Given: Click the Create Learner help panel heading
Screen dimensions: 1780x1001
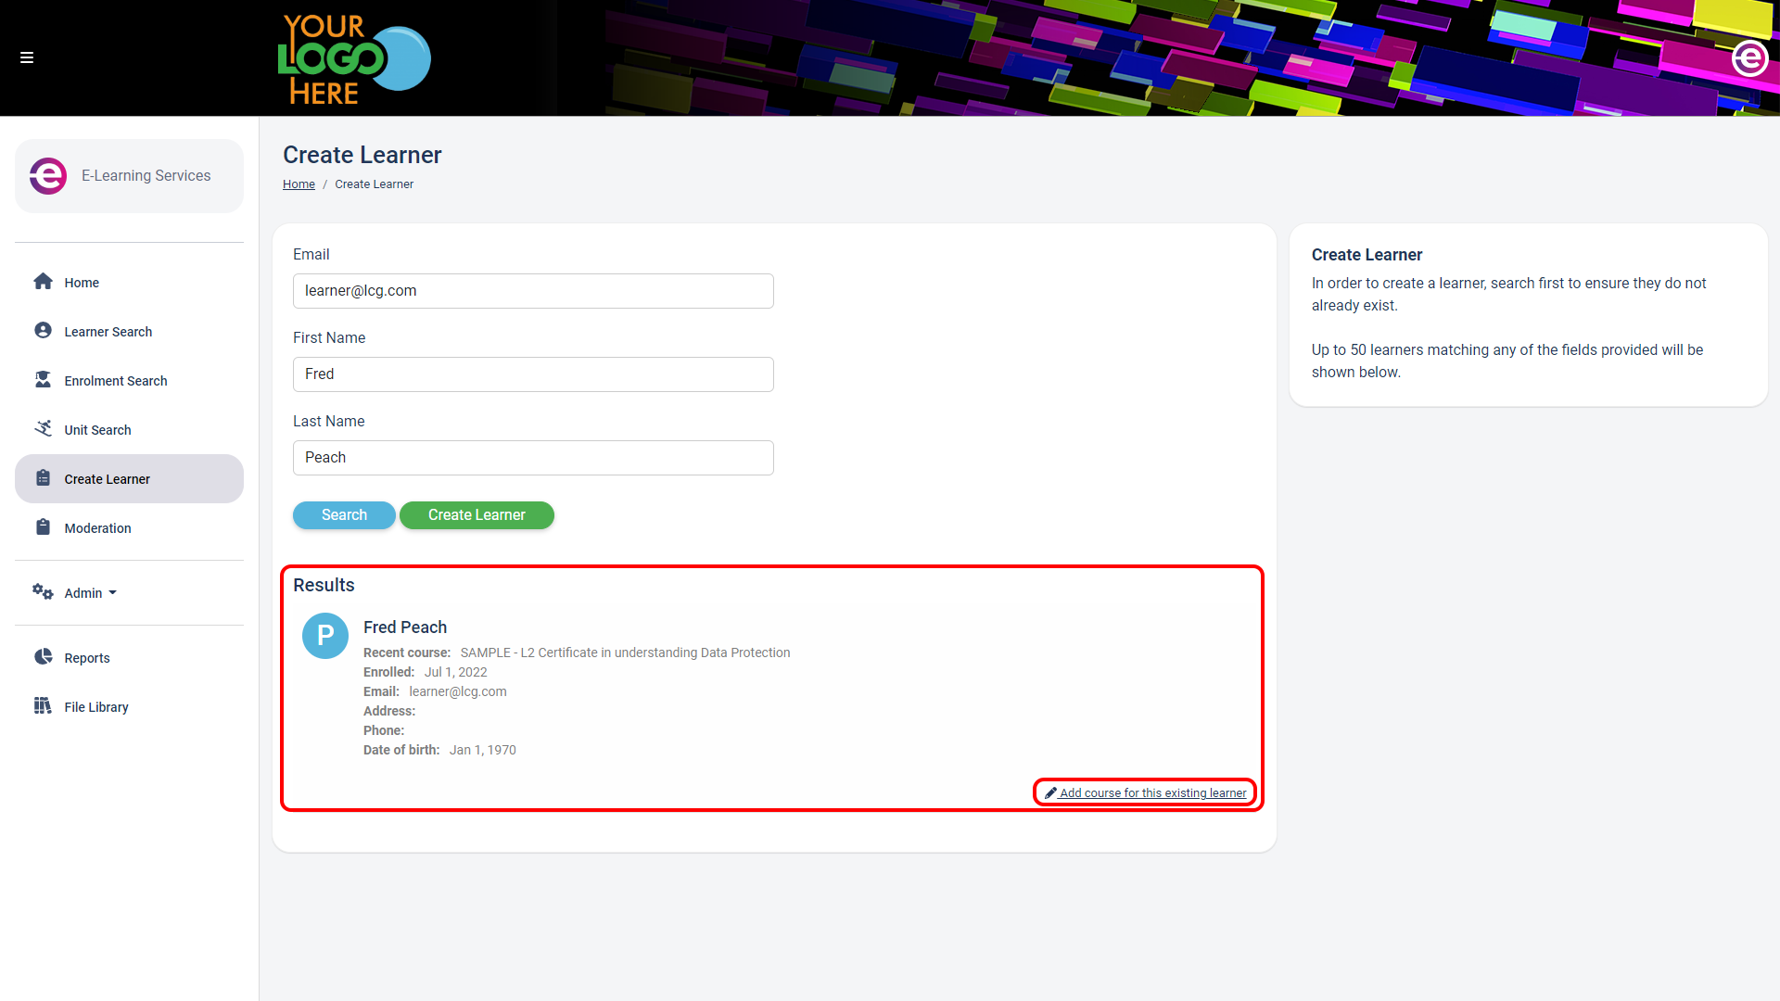Looking at the screenshot, I should click(x=1367, y=255).
